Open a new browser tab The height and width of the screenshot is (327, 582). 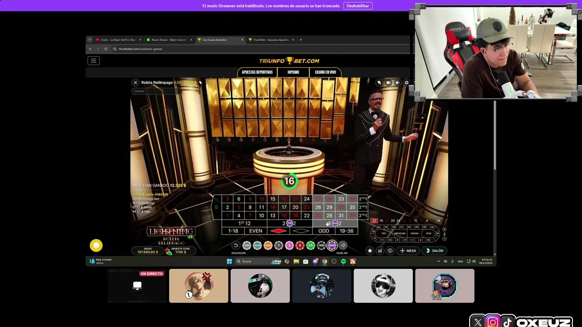(x=301, y=40)
